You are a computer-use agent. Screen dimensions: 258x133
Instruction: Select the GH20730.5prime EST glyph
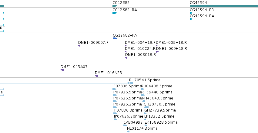(146, 107)
